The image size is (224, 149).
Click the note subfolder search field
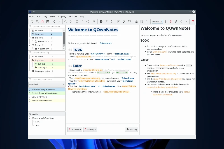47,26
